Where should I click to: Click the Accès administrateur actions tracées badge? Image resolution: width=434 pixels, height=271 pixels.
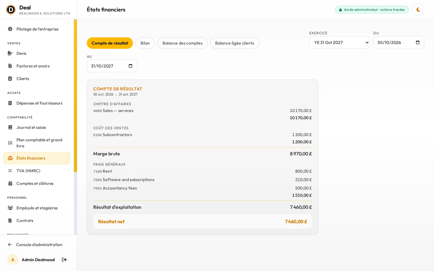point(372,10)
